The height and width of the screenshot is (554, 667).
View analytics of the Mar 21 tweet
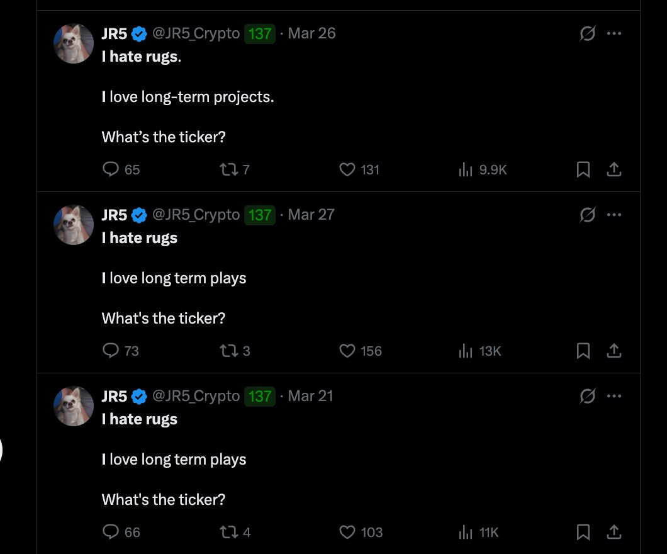(466, 532)
